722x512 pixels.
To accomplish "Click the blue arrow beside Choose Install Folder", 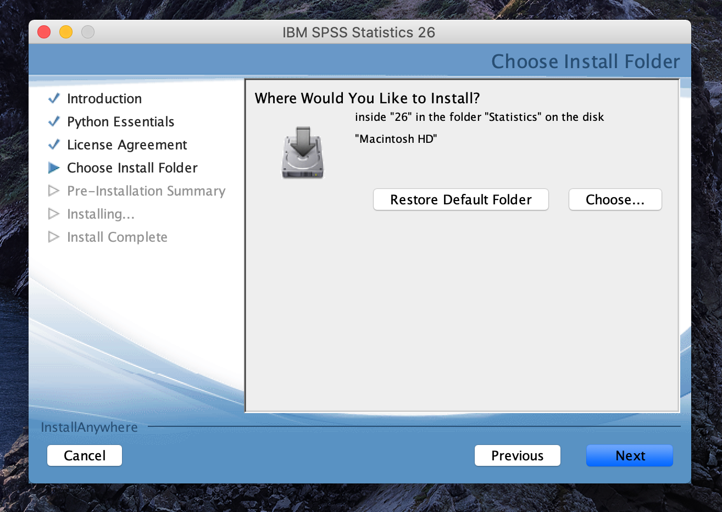I will (54, 168).
